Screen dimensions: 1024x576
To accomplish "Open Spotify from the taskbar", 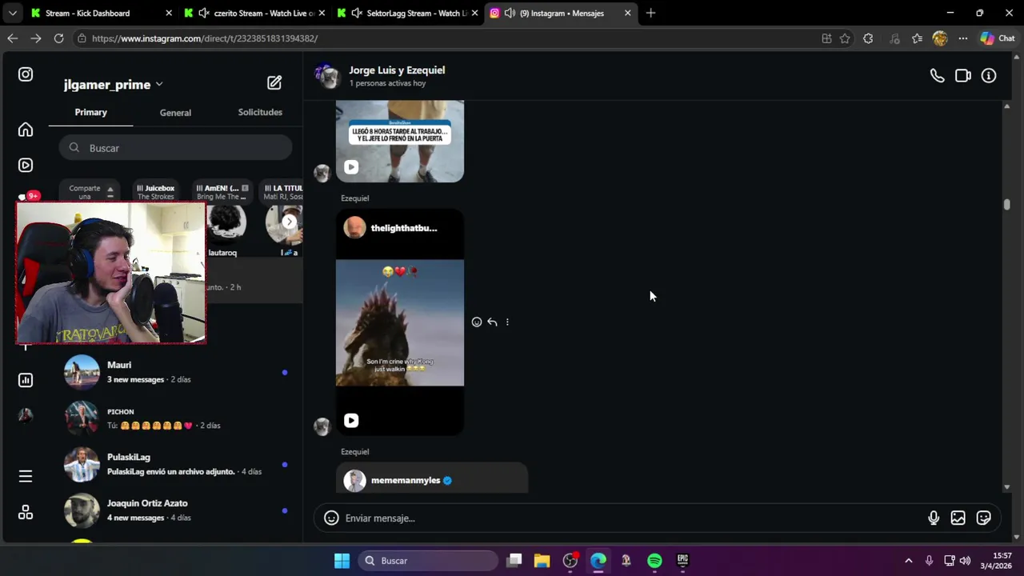I will (x=654, y=561).
